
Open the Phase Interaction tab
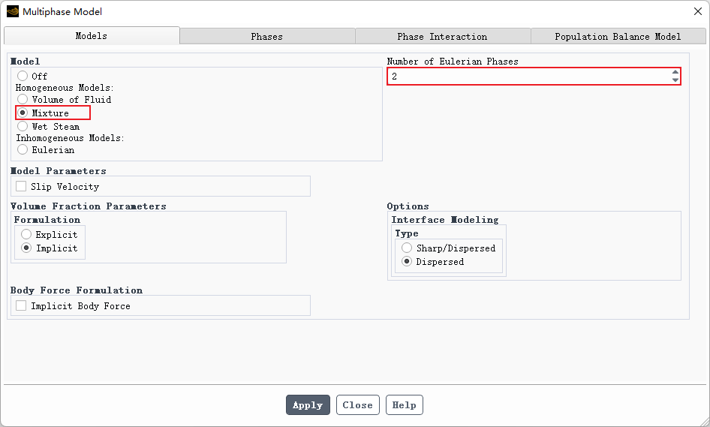442,36
